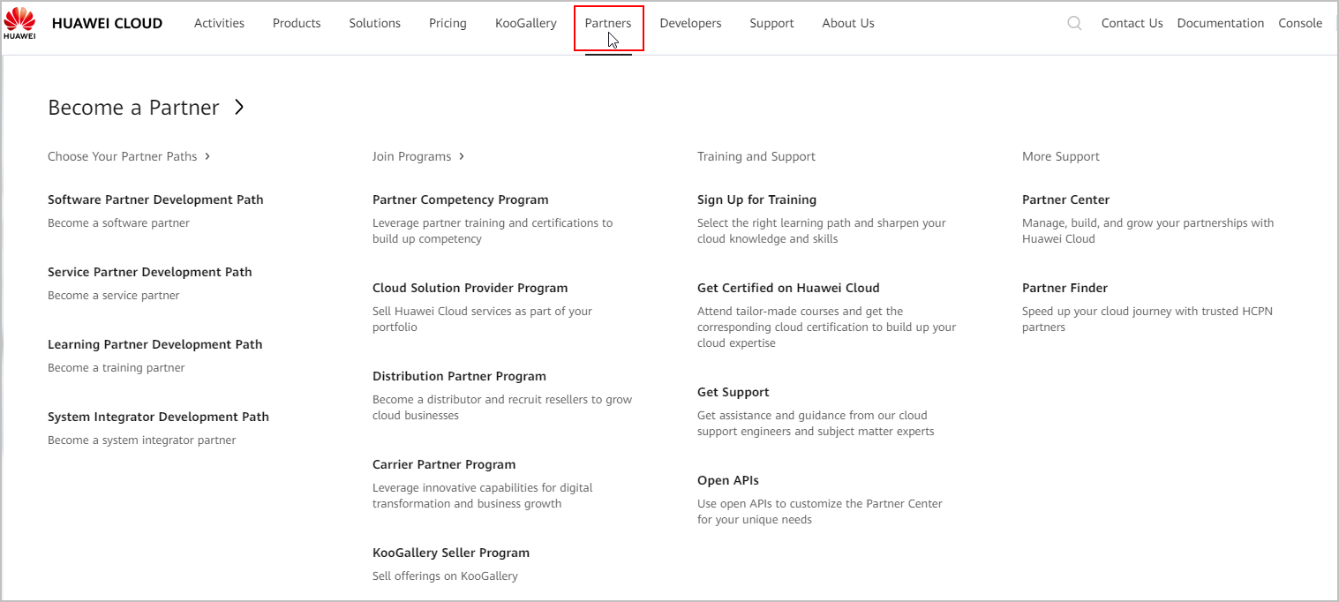Click 'Use open APIs to customize' description

[820, 512]
